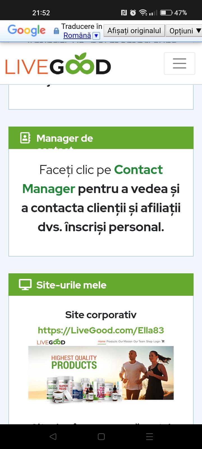Tap the padlock icon in translate bar
202x449 pixels.
[x=56, y=31]
